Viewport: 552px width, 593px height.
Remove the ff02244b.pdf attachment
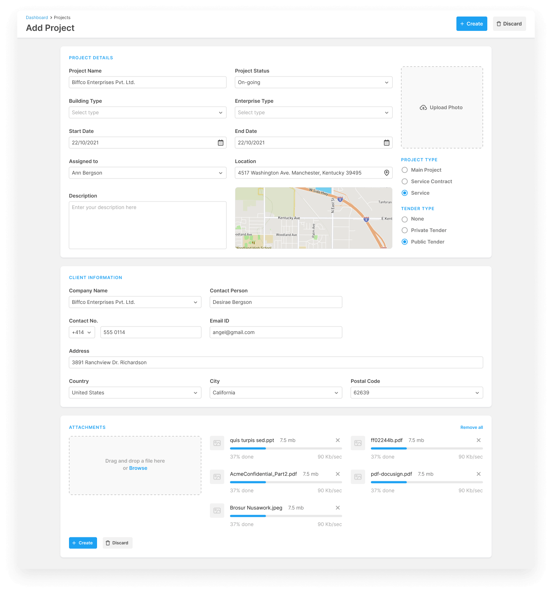(x=478, y=440)
